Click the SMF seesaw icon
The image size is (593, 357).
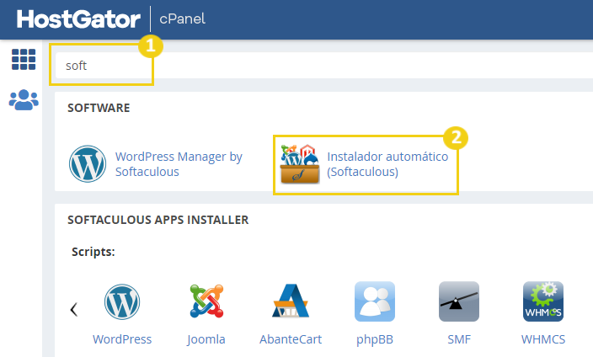(x=459, y=301)
